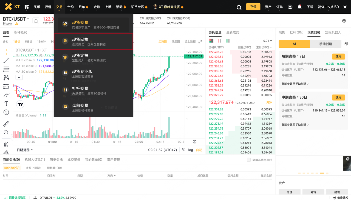Expand copy parameters link for 7-day grid
Viewport: 351px width, 200px height.
(x=295, y=84)
